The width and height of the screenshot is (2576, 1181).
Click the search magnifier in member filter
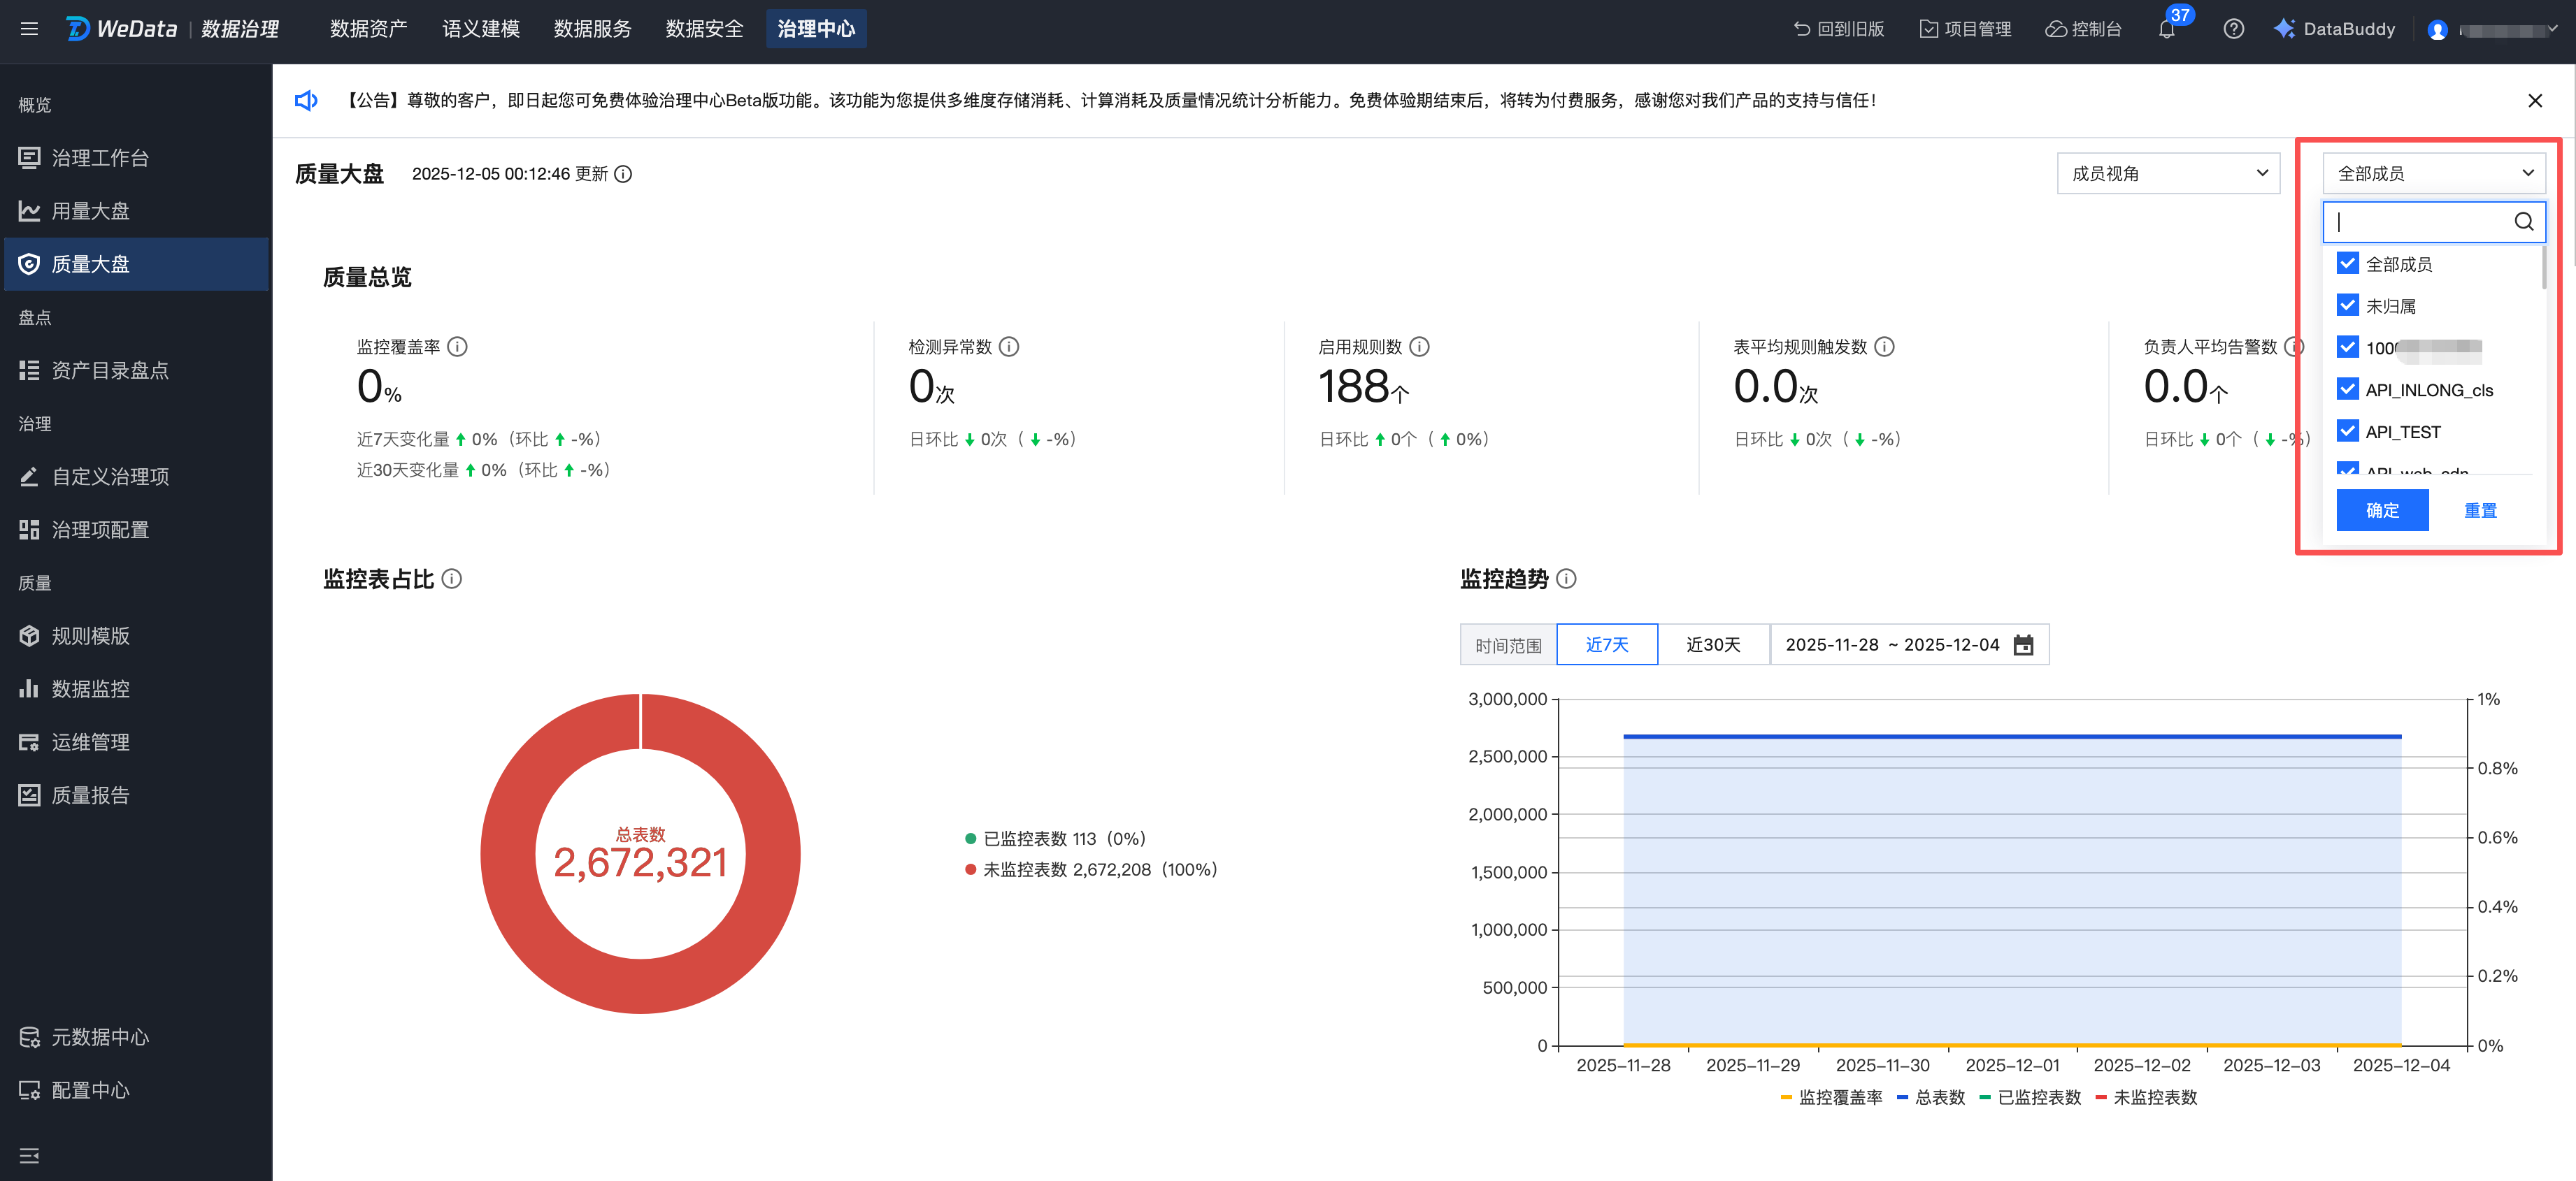2523,222
